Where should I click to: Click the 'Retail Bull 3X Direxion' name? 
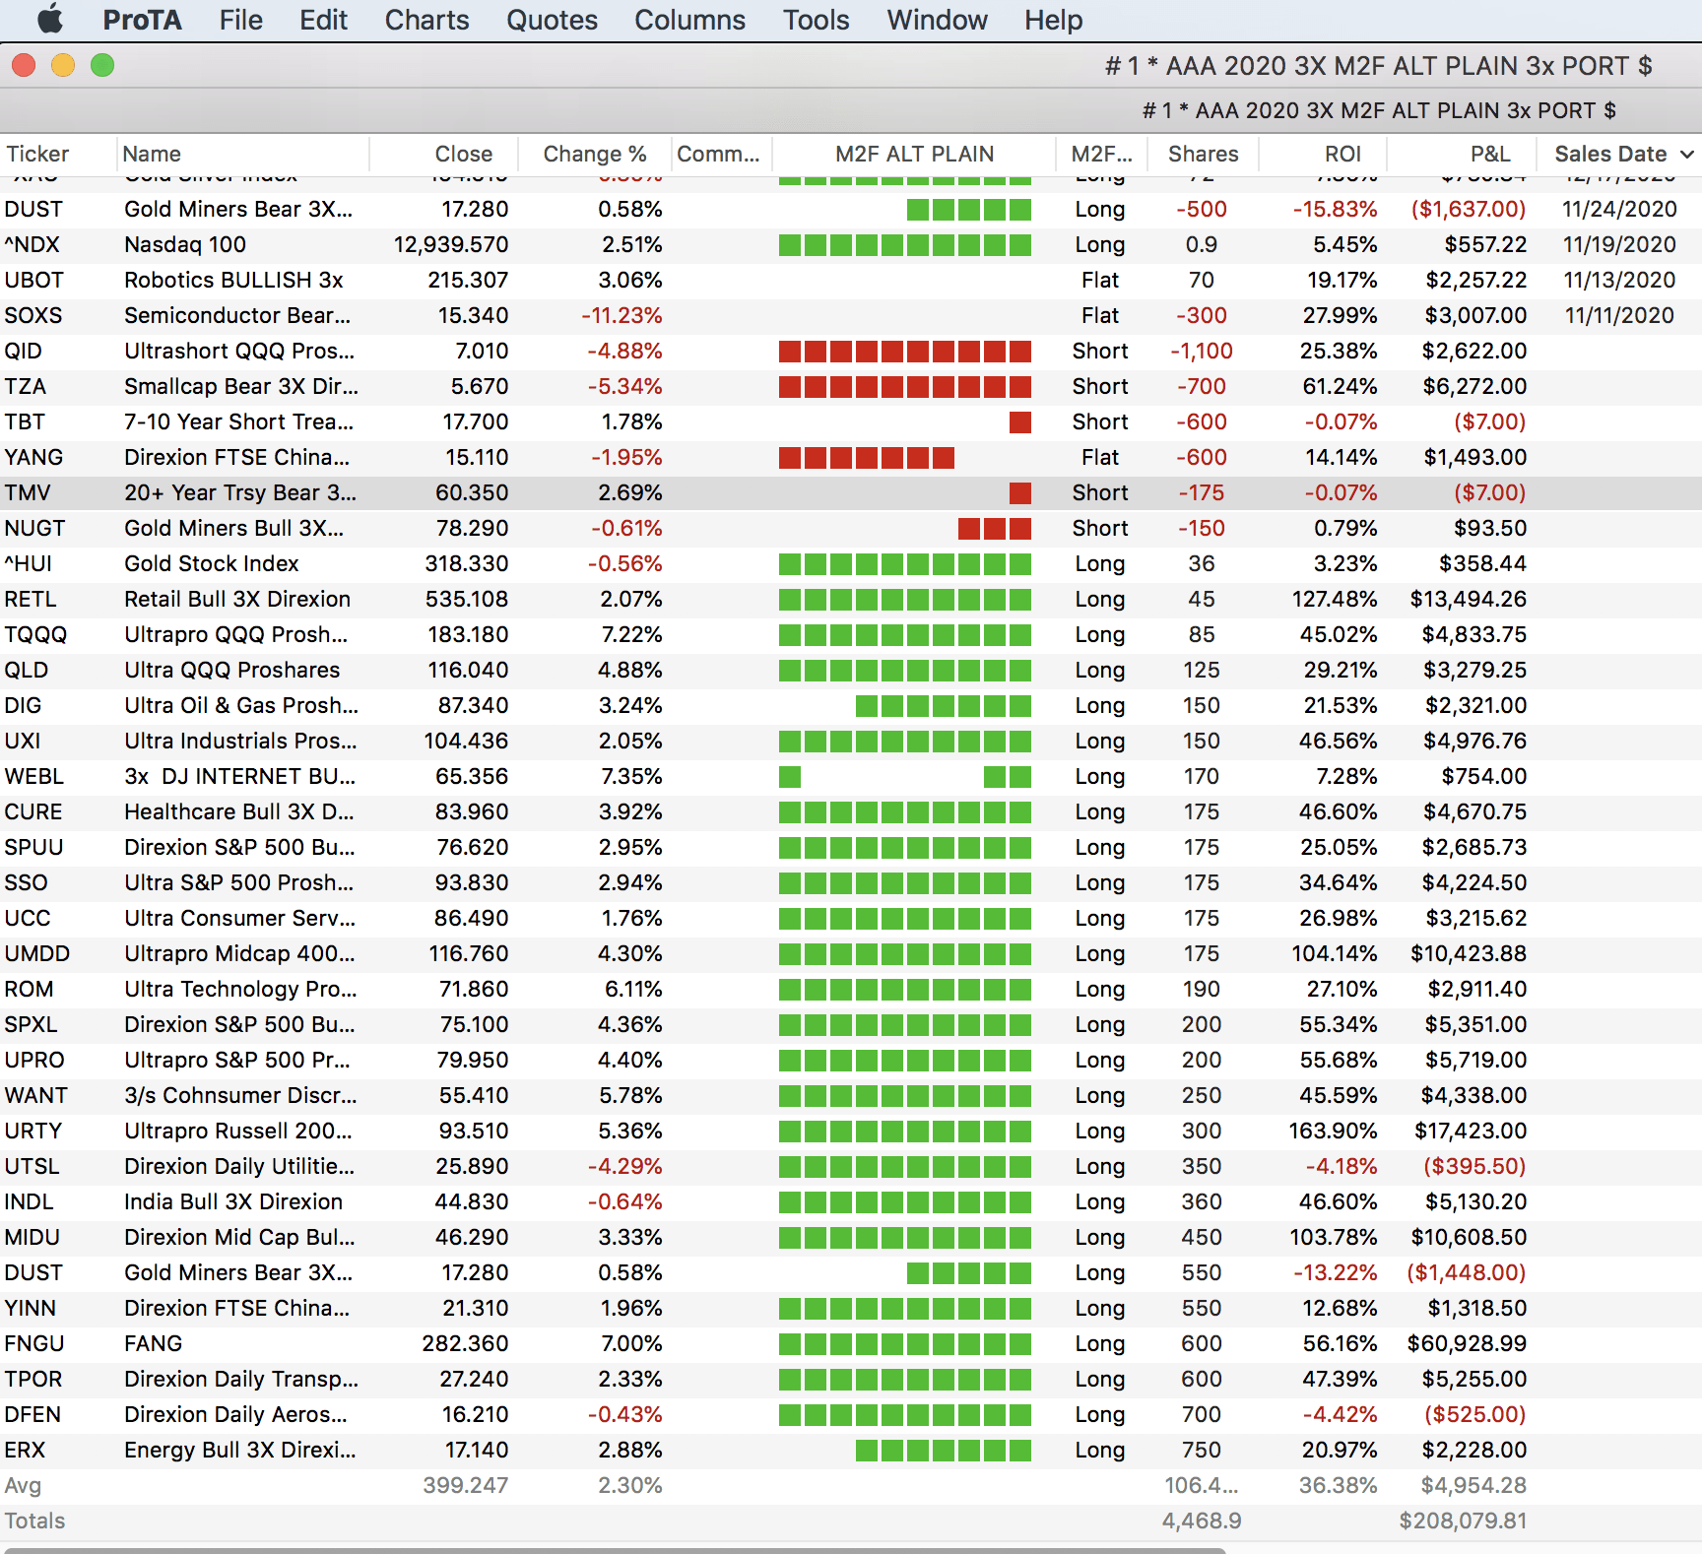point(237,599)
